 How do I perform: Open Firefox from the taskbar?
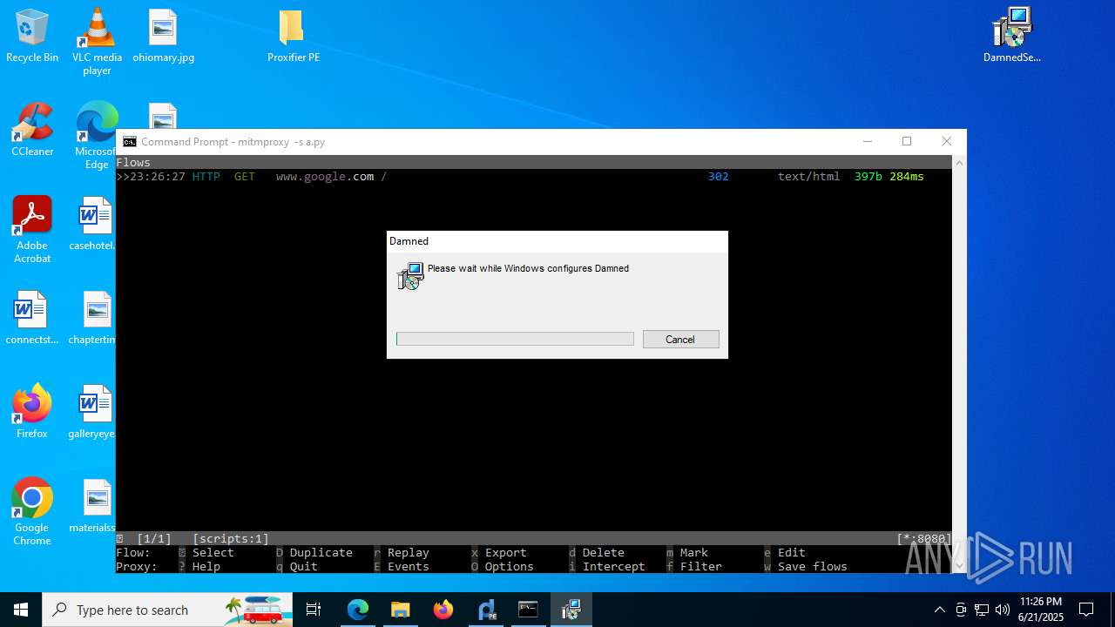pyautogui.click(x=443, y=610)
